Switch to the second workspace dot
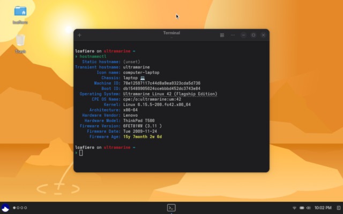Screen dimensions: 343x214 tap(18, 208)
